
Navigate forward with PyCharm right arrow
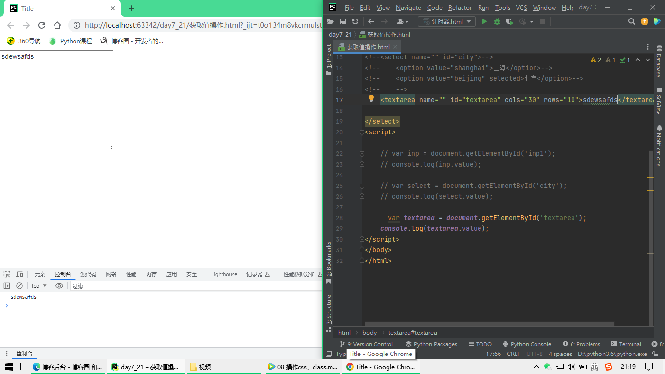click(384, 21)
